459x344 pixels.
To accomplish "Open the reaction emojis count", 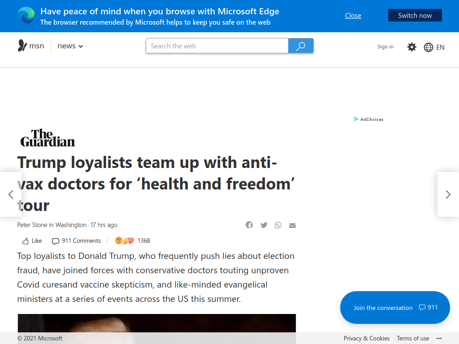I will [132, 241].
